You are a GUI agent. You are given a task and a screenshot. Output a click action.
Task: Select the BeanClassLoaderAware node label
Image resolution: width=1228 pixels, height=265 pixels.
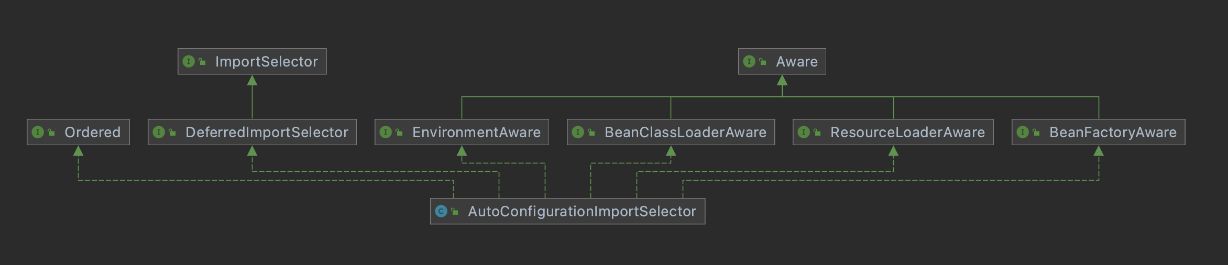pyautogui.click(x=685, y=132)
